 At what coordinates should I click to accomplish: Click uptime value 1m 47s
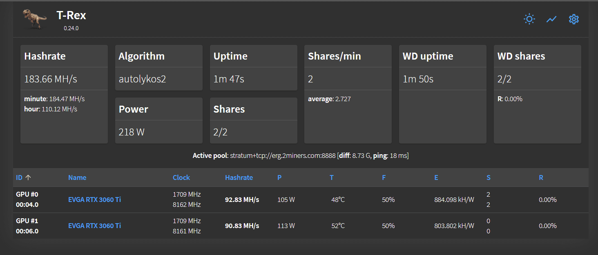tap(229, 79)
